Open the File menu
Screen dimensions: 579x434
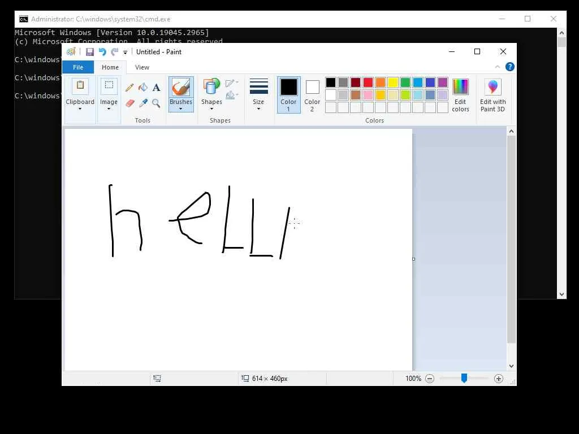tap(78, 67)
